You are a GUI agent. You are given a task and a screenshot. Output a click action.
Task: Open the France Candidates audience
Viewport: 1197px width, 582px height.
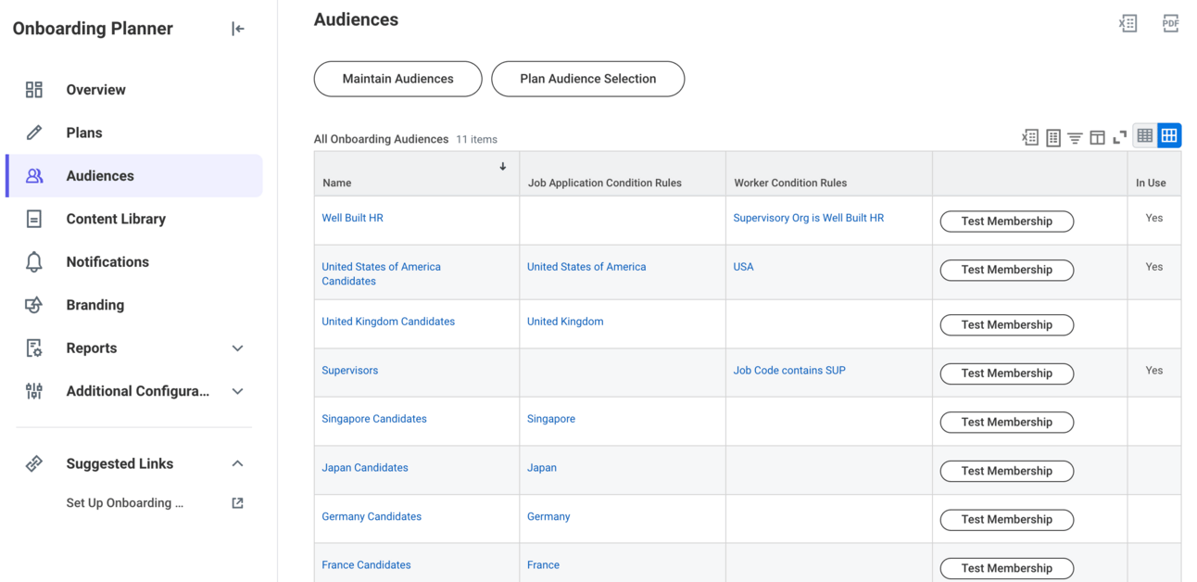click(x=366, y=564)
